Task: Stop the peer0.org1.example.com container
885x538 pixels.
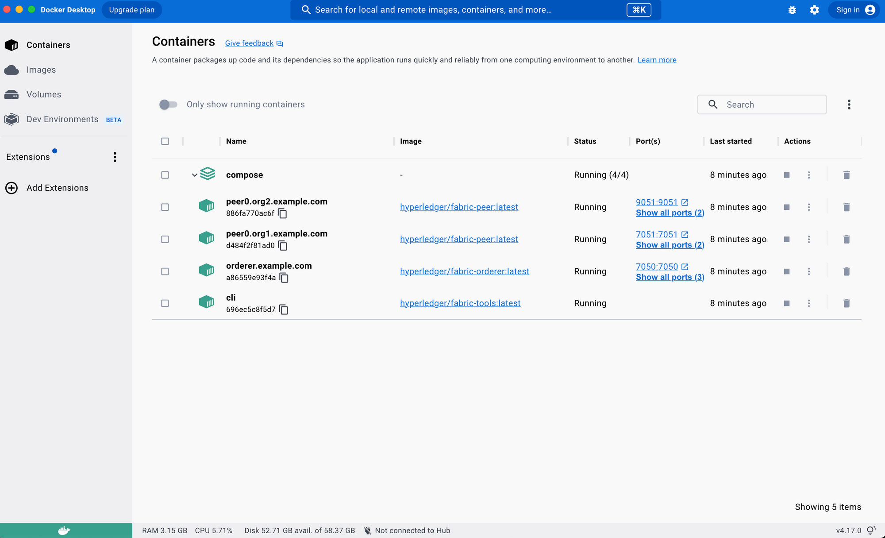Action: pyautogui.click(x=787, y=239)
